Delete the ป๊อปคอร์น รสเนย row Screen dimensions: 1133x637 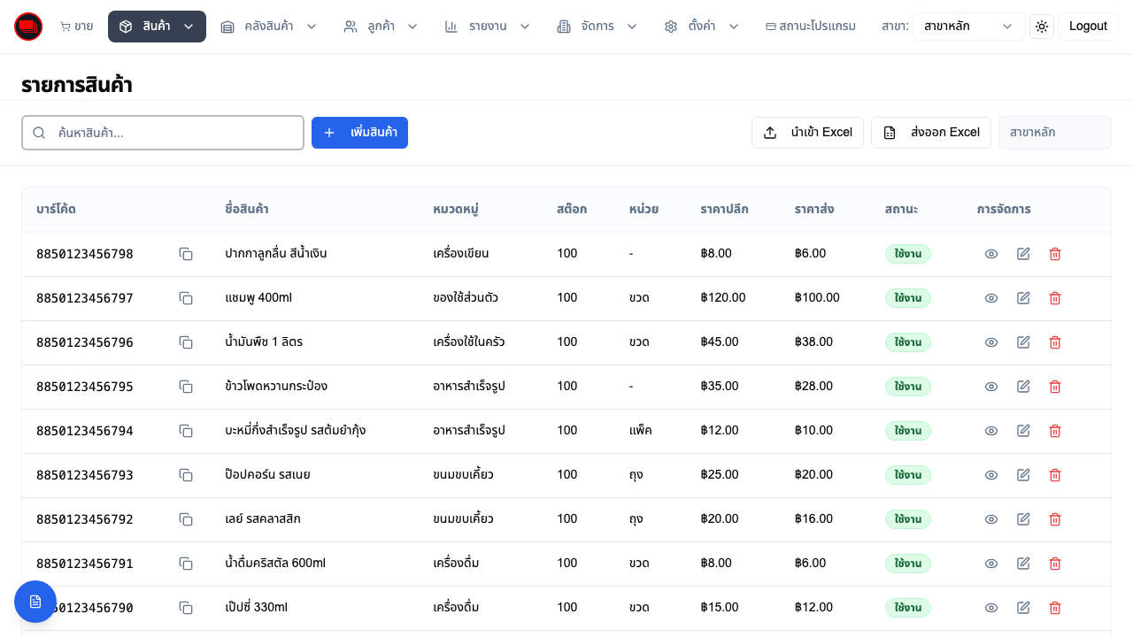coord(1054,475)
